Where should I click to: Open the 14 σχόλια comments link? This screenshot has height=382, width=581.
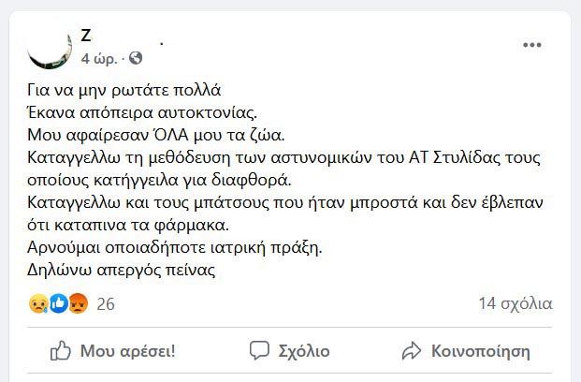pyautogui.click(x=516, y=303)
